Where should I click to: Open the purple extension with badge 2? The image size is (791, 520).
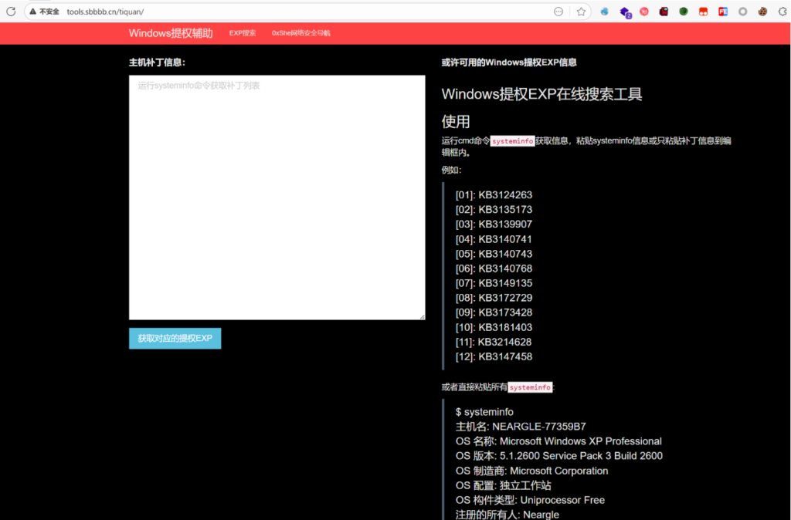[625, 12]
